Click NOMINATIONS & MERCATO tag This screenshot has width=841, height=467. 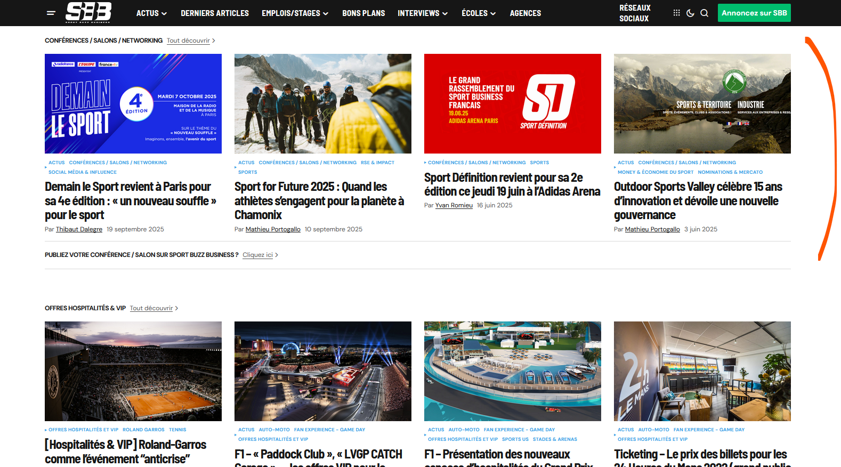(730, 172)
